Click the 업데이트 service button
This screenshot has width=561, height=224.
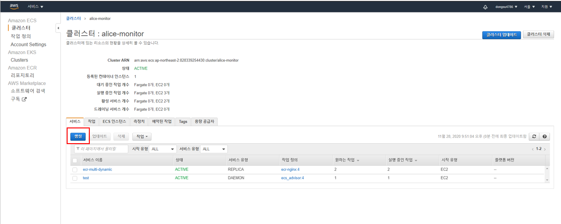click(100, 137)
